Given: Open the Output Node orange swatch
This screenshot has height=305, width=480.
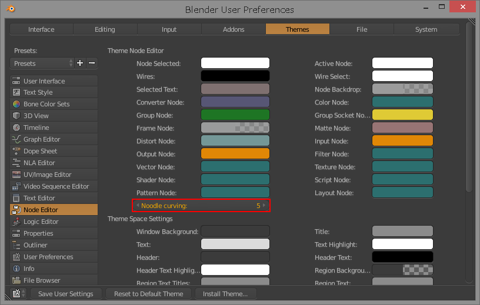Looking at the screenshot, I should 235,153.
